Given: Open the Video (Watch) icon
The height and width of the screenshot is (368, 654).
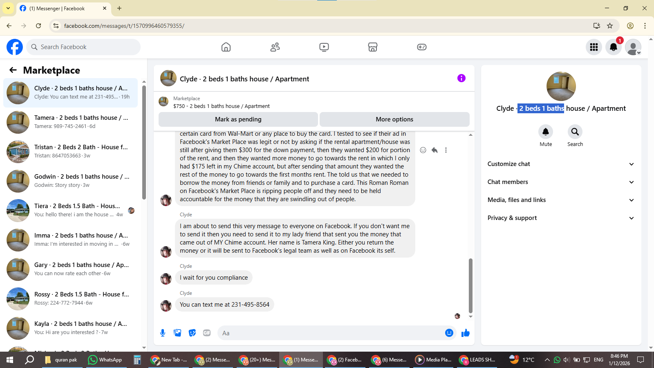Looking at the screenshot, I should pos(324,47).
